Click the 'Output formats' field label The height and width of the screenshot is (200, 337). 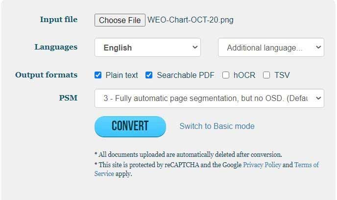[46, 75]
